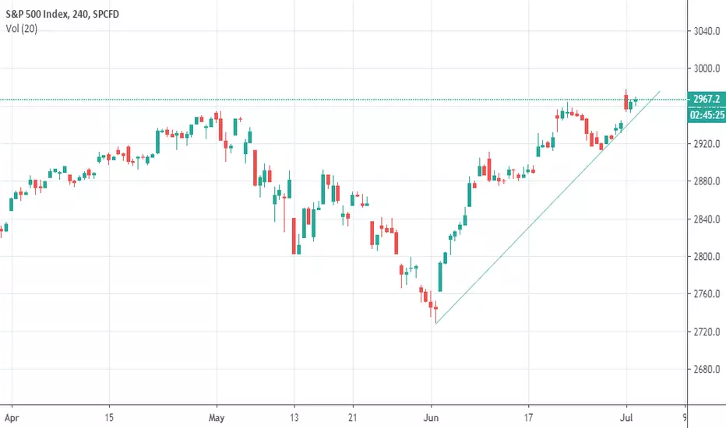Click the May date label on time axis
726x428 pixels.
coord(217,418)
